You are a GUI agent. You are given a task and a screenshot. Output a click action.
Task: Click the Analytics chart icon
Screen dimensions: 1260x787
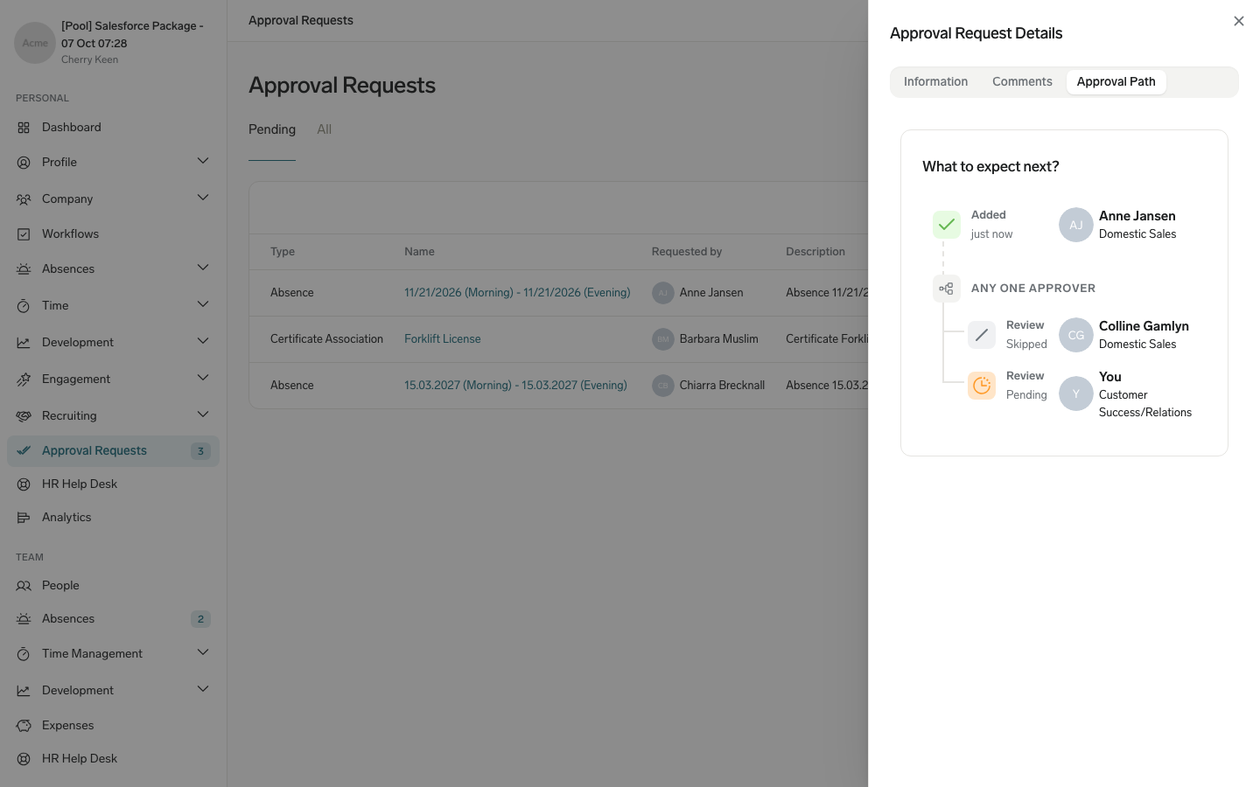coord(24,518)
